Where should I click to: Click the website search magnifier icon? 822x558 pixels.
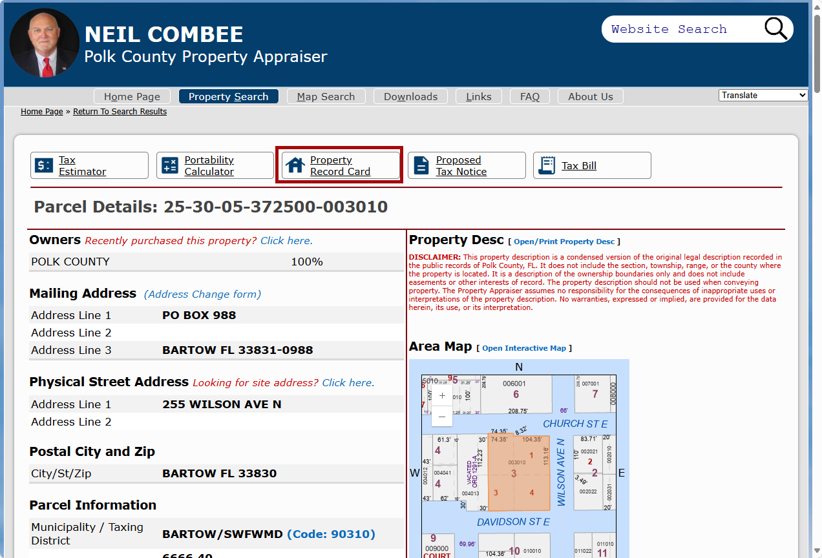tap(775, 28)
